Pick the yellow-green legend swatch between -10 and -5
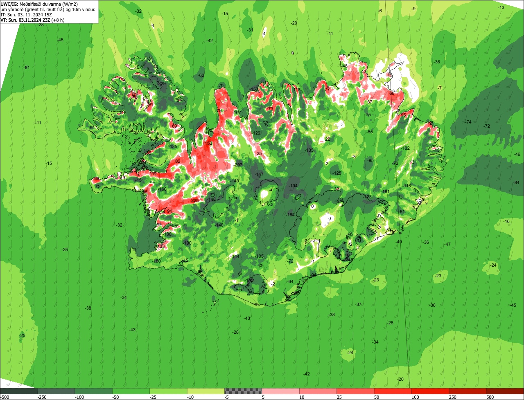Viewport: 524px width, 400px height. (x=206, y=391)
